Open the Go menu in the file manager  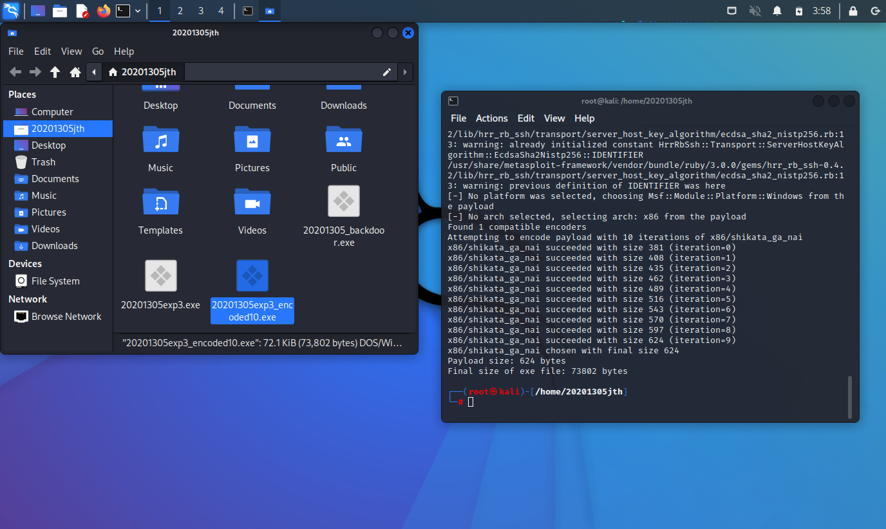(98, 51)
